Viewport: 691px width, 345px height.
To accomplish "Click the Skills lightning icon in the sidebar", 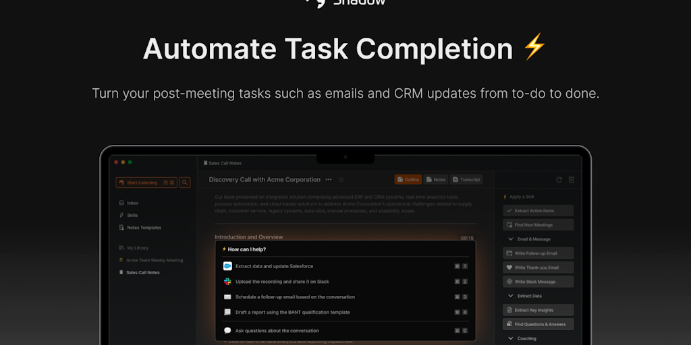I will click(121, 216).
